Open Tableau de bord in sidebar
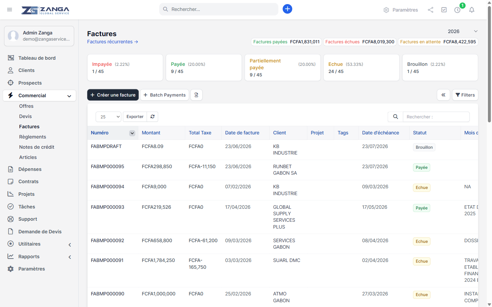 [x=37, y=58]
